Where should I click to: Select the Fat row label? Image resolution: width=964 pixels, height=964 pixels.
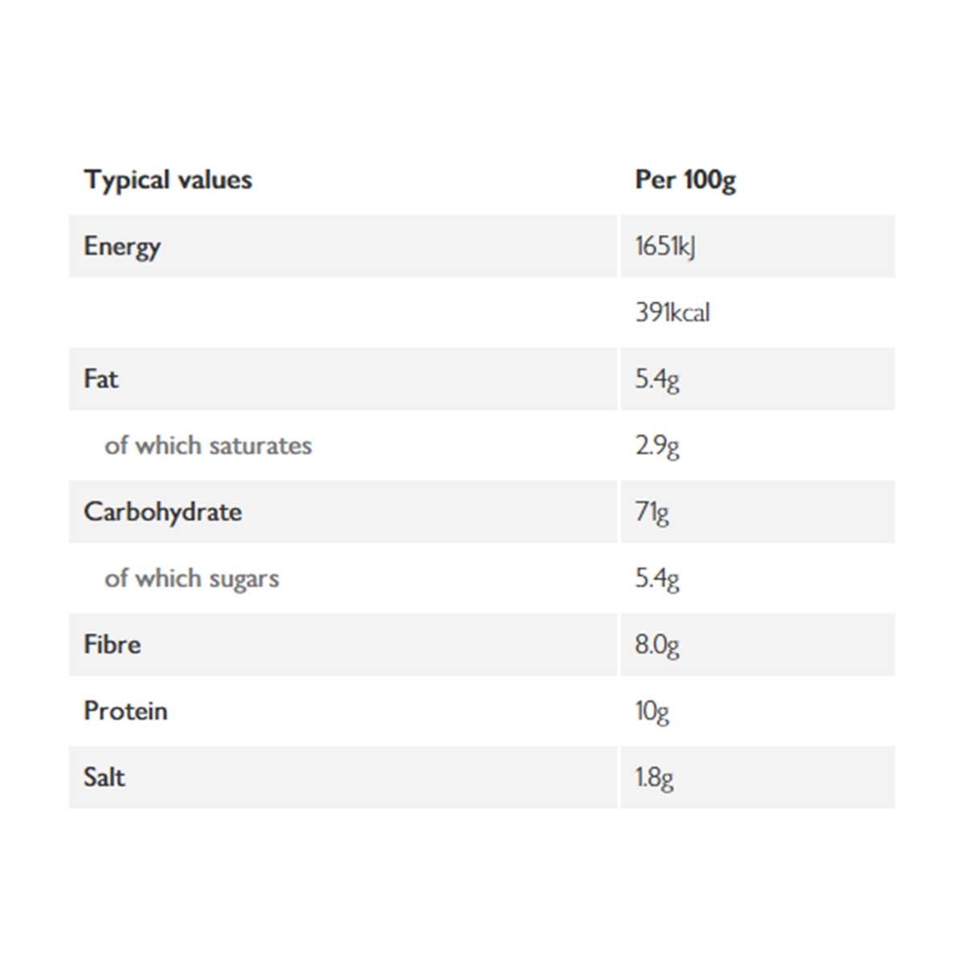pyautogui.click(x=101, y=378)
